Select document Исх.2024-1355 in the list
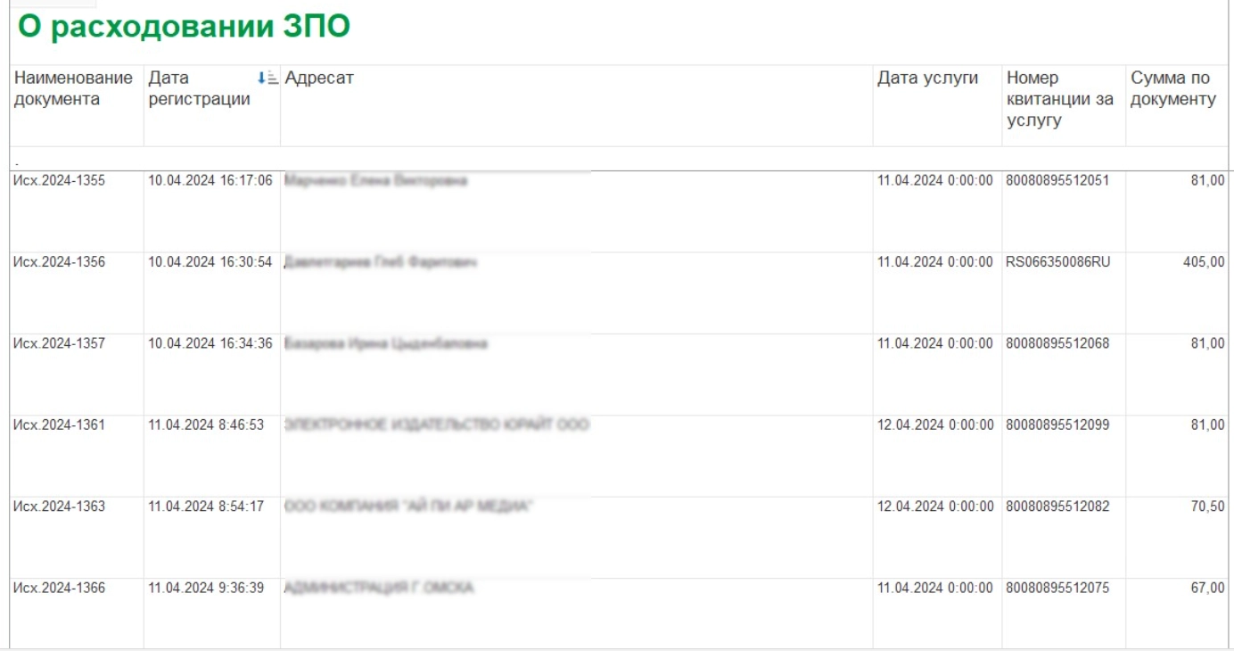The width and height of the screenshot is (1234, 651). [x=59, y=181]
